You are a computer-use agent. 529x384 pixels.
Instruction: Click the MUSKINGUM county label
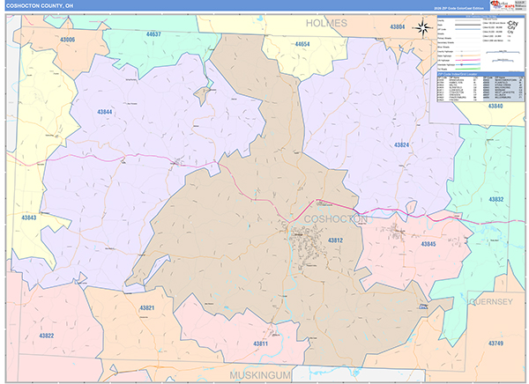click(260, 375)
